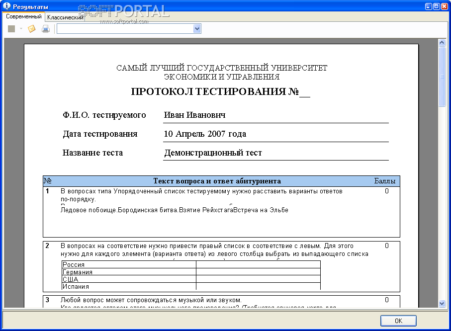Screen dimensions: 451x331
Task: Click 'Текст вопроса и ответ абитуриента' header
Action: pos(217,181)
